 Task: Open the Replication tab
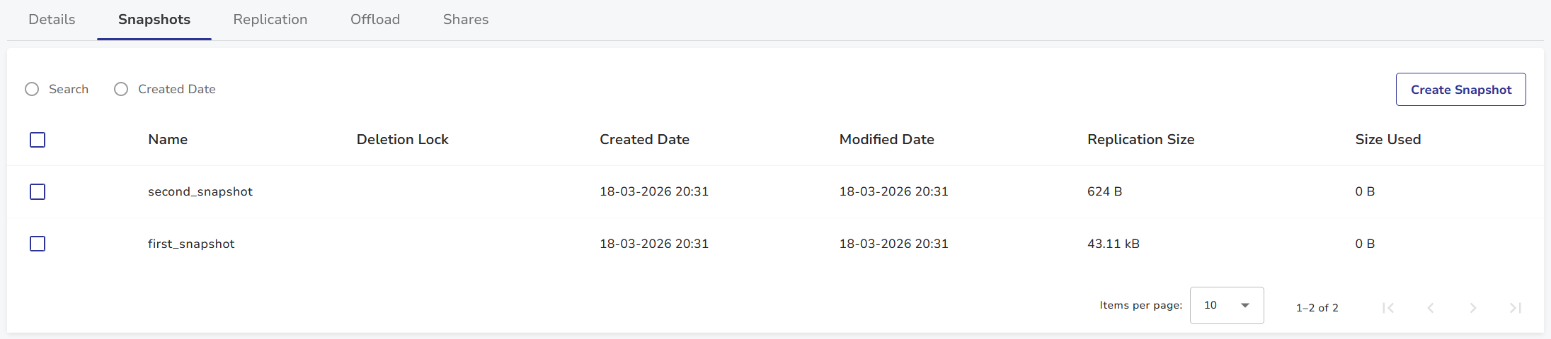coord(270,20)
